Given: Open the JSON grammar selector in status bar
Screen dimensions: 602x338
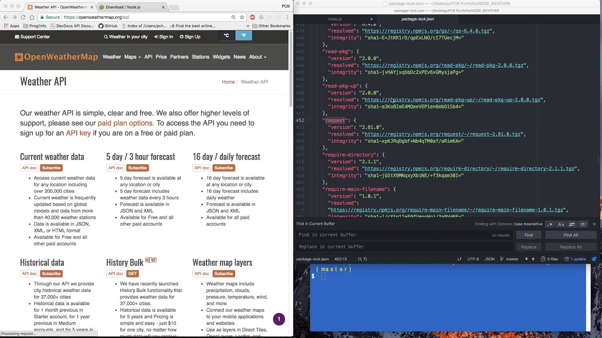Looking at the screenshot, I should click(490, 259).
